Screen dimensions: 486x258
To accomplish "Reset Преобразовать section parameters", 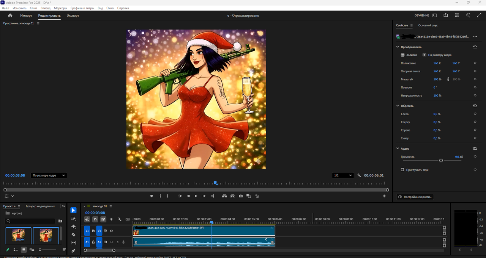I will click(x=475, y=47).
